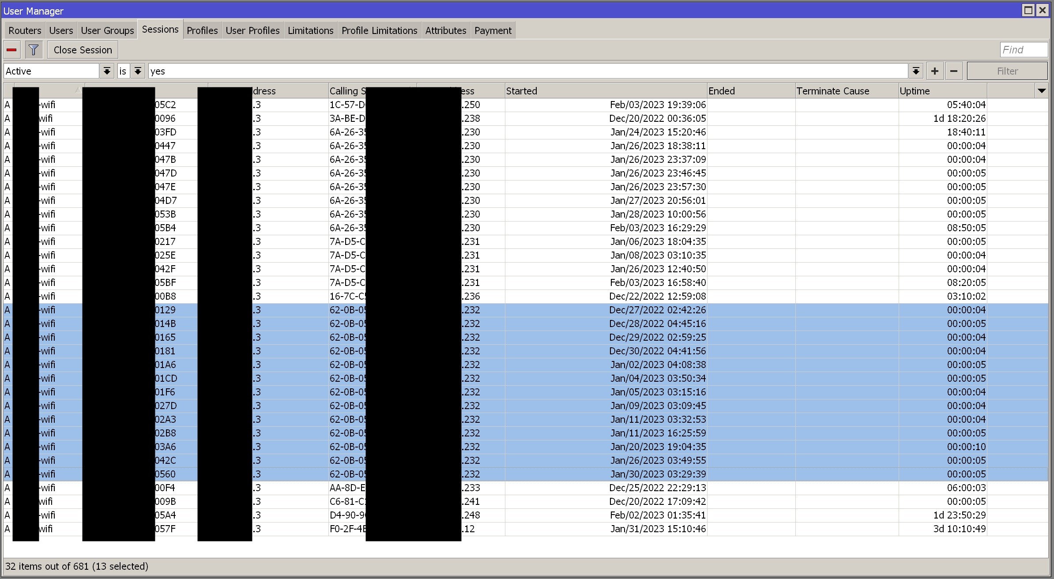
Task: Open the 'is' operator dropdown
Action: (x=138, y=71)
